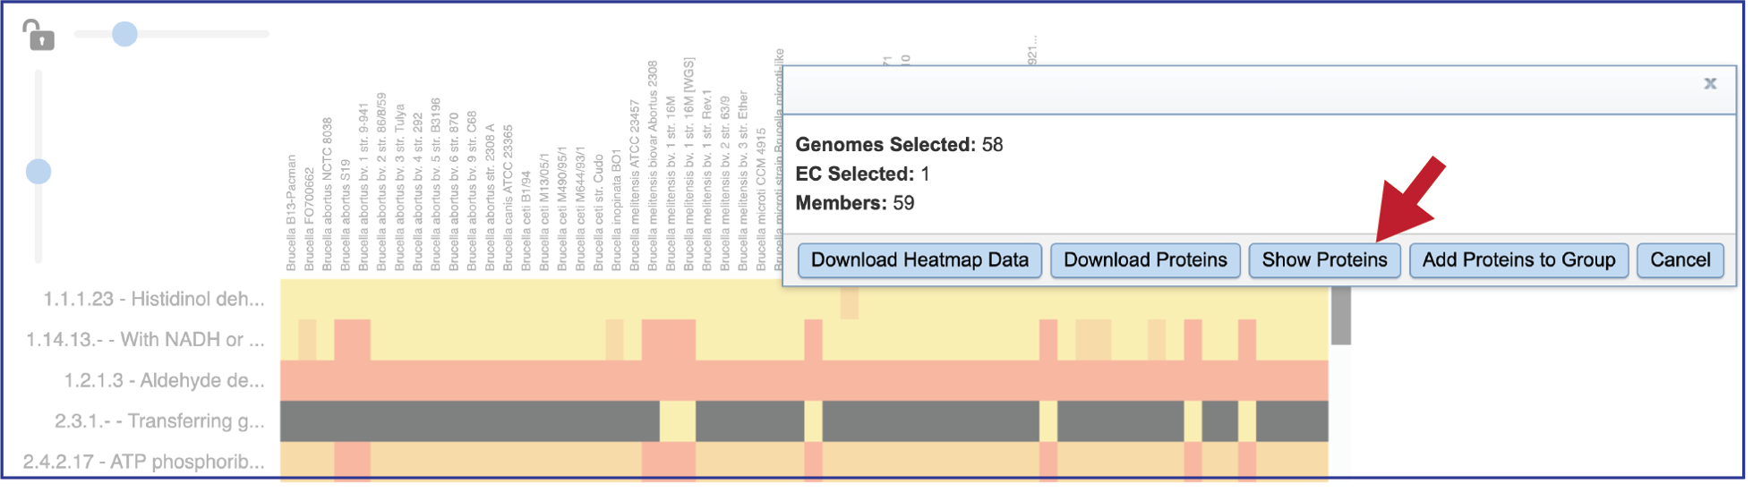Select row 2.4.2.17 ATP phosphoribosyltransferase label
This screenshot has width=1753, height=492.
(144, 463)
